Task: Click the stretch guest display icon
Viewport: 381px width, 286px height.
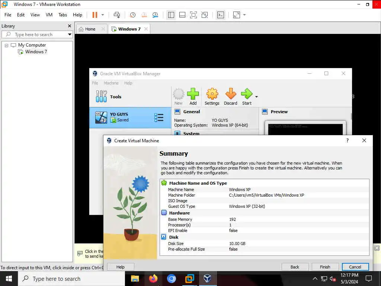Action: coord(237,15)
